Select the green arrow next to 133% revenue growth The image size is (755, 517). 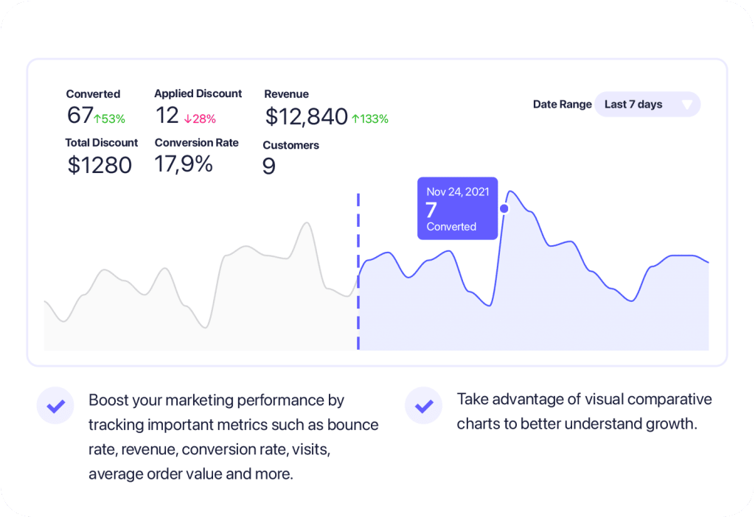(358, 118)
